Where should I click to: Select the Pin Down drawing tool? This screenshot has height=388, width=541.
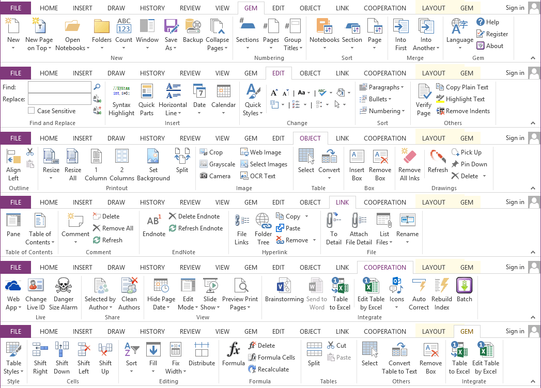(470, 165)
